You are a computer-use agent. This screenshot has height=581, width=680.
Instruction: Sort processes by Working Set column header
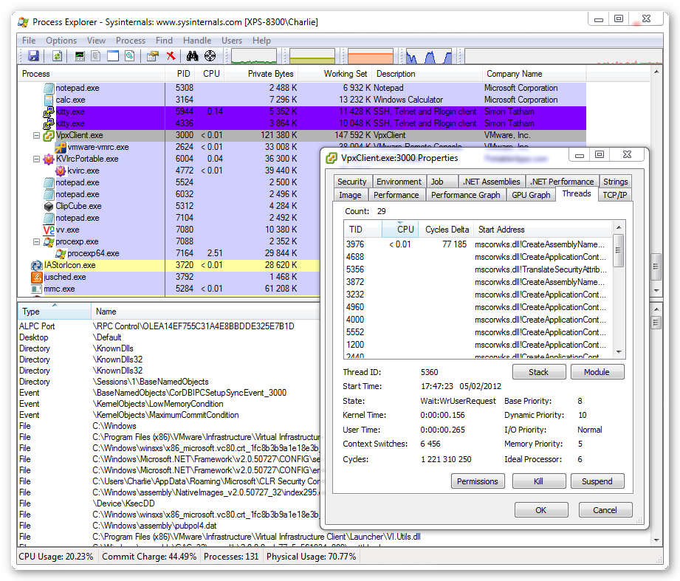coord(335,74)
